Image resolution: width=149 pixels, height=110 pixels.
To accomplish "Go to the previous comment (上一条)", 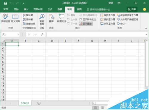I will click(72, 19).
